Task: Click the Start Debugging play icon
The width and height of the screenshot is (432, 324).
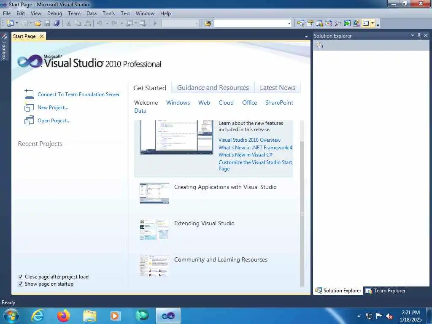Action: (155, 24)
